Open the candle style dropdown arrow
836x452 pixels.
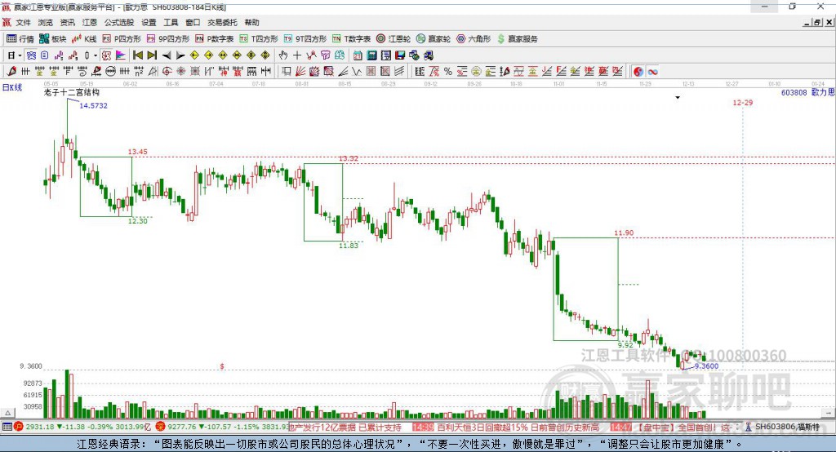96,55
